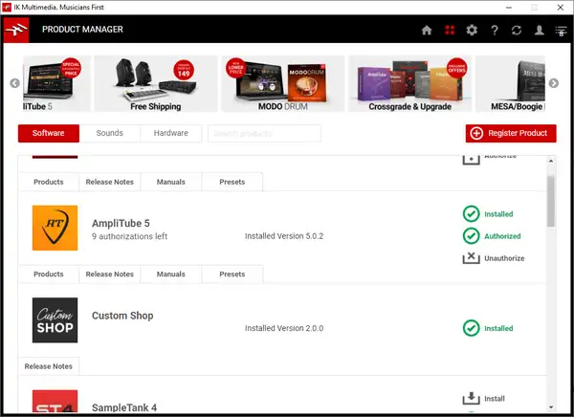Open Manuals tab above AmpliTube 5

[x=170, y=182]
